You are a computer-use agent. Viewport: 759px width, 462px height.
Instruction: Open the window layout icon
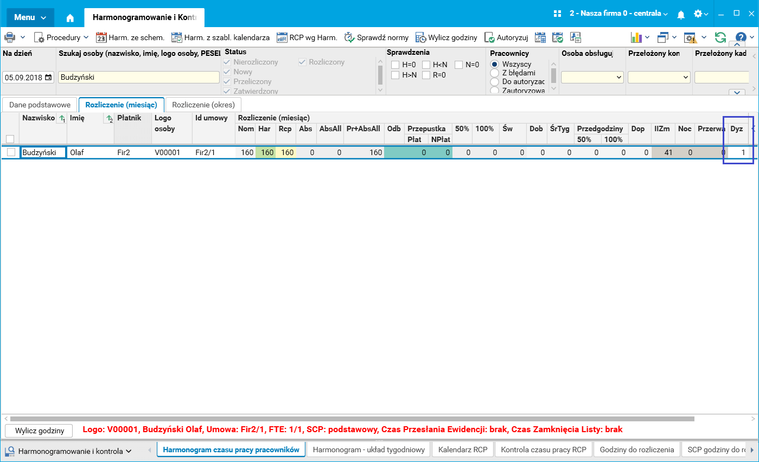click(662, 37)
